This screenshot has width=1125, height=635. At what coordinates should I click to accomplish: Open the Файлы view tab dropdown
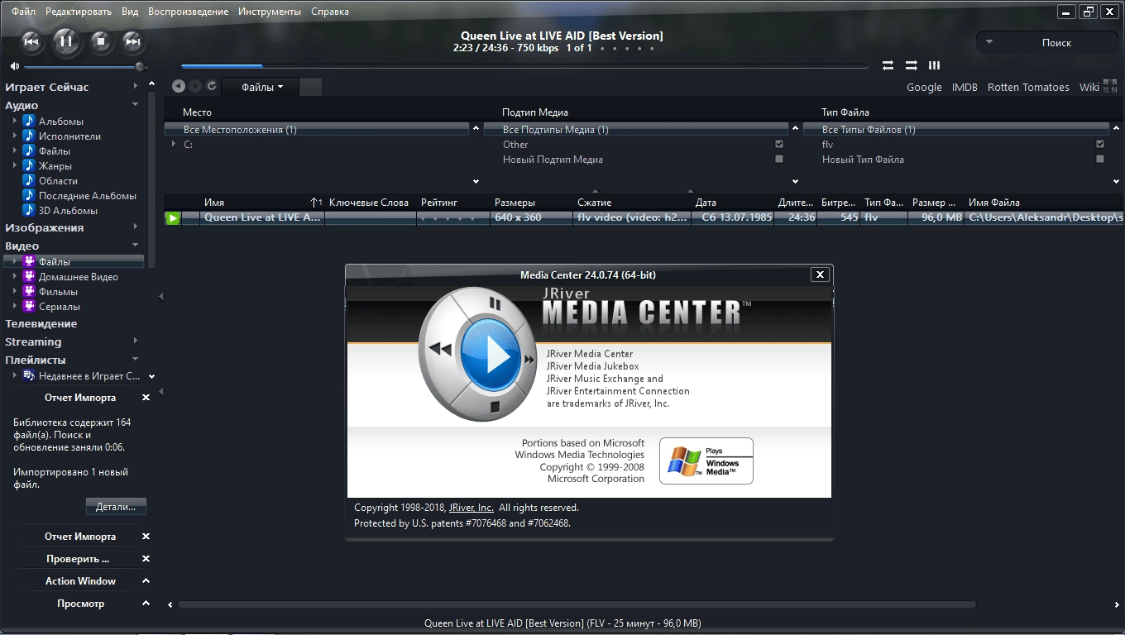click(x=262, y=87)
